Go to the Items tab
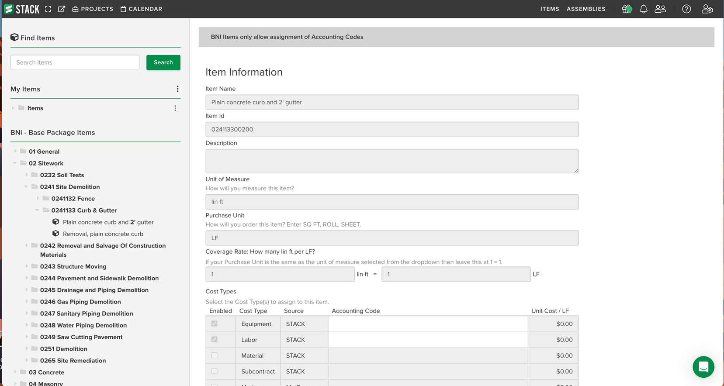The image size is (724, 386). [550, 9]
